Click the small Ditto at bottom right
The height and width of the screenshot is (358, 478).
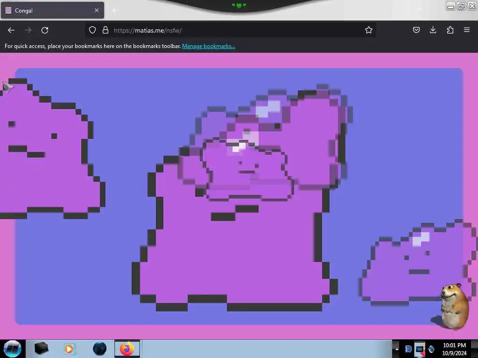418,262
